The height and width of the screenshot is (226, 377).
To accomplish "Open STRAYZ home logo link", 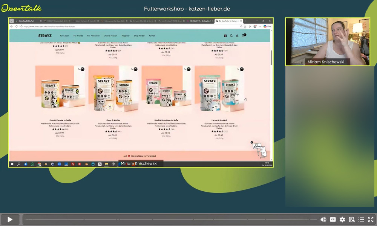I will point(45,35).
